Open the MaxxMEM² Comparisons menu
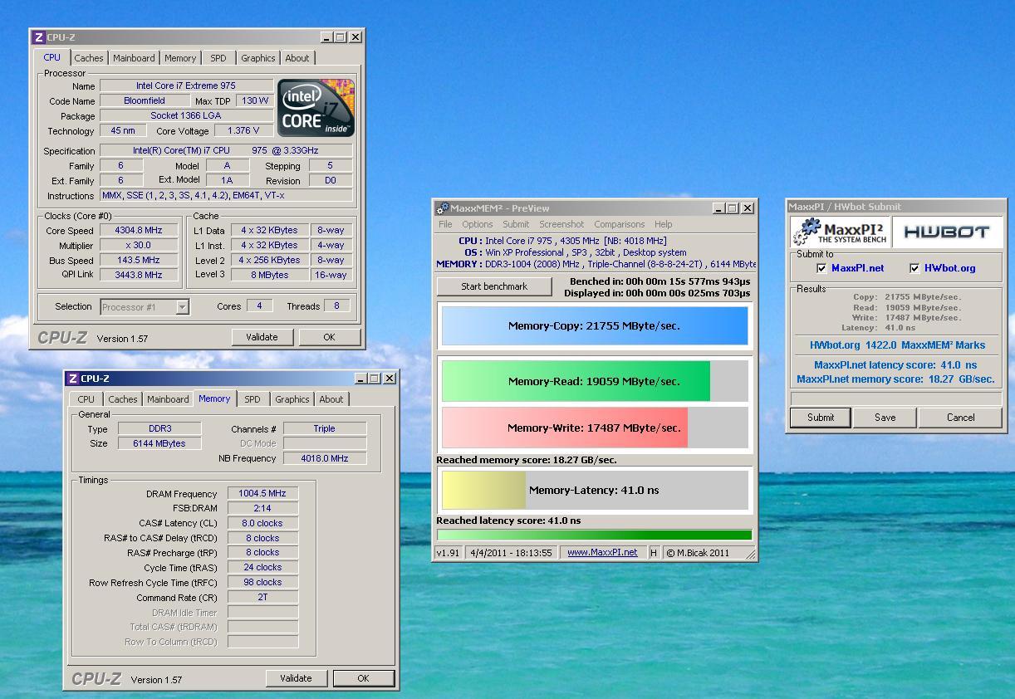Image resolution: width=1015 pixels, height=699 pixels. coord(619,224)
